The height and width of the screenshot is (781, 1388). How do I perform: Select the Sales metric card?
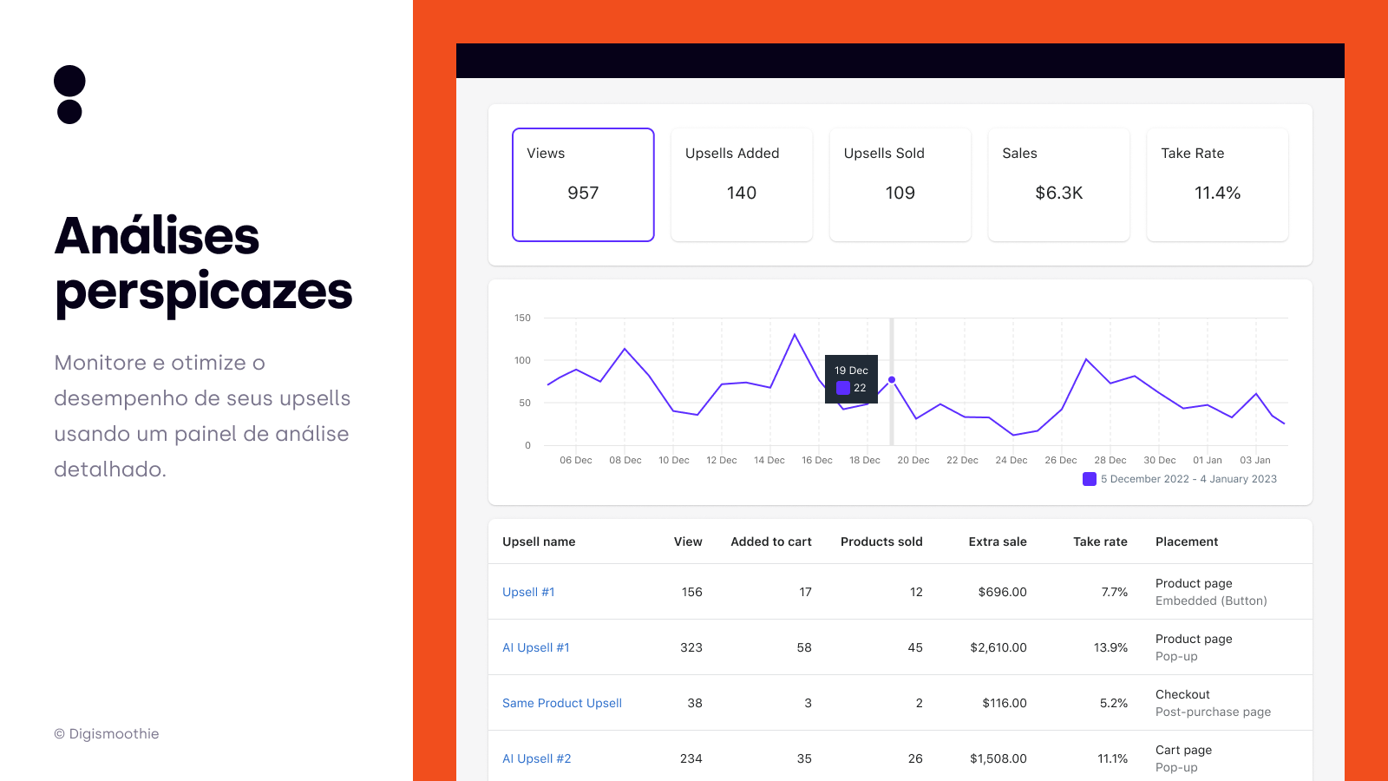[1059, 185]
